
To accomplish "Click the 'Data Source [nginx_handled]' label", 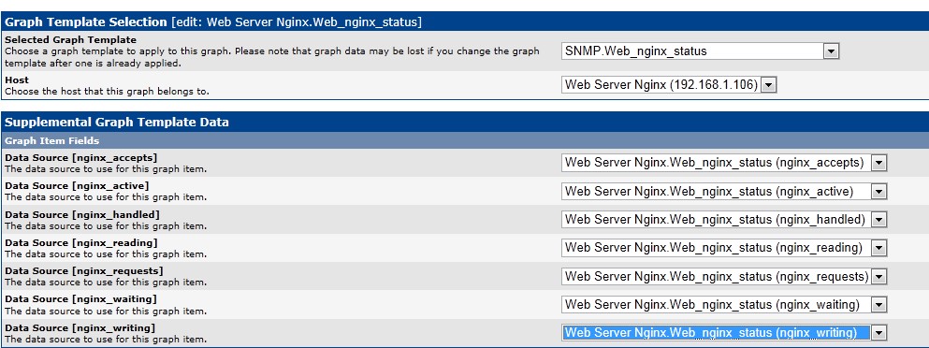I will [x=82, y=214].
